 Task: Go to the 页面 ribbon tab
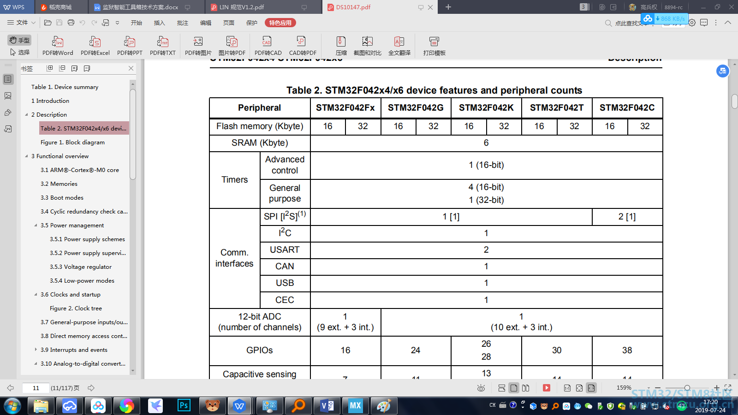coord(229,23)
